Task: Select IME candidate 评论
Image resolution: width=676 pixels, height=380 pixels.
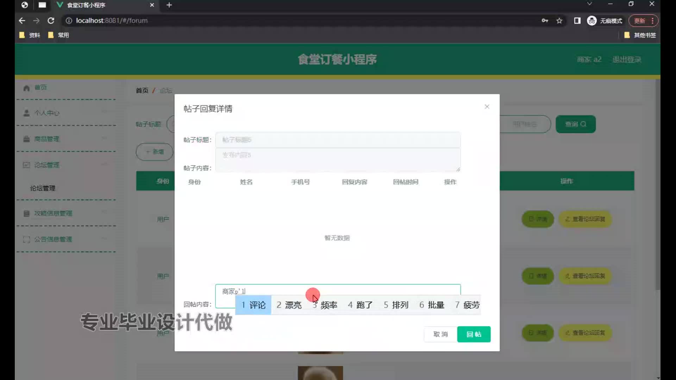Action: (x=254, y=305)
